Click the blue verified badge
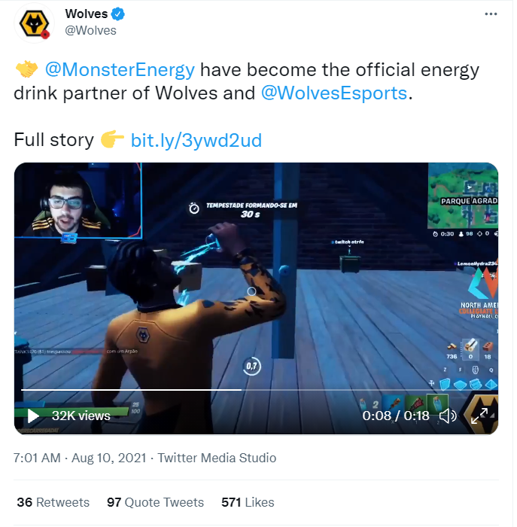The image size is (517, 527). [118, 14]
